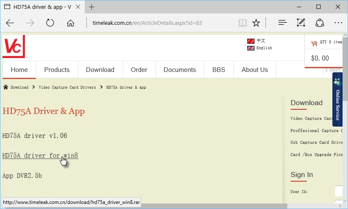This screenshot has height=209, width=348.
Task: Click the VC site logo
Action: pyautogui.click(x=13, y=46)
